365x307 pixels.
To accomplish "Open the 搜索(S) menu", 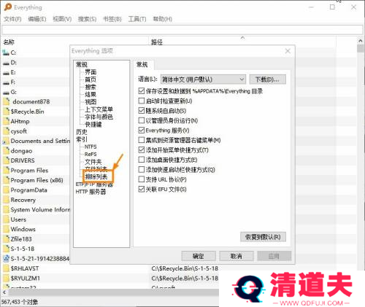I will pos(87,19).
